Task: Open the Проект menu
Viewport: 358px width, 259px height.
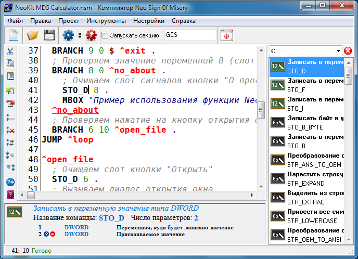Action: click(x=69, y=21)
